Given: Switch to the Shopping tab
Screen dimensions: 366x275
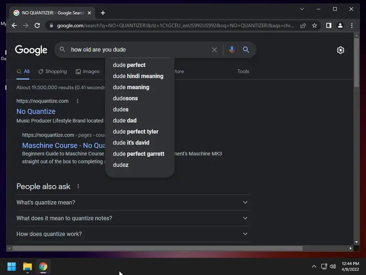Looking at the screenshot, I should click(x=53, y=72).
